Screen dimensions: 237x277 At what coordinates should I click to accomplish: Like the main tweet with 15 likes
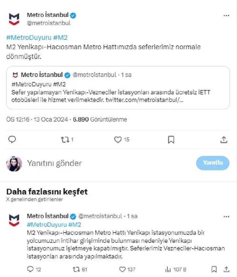coord(122,140)
